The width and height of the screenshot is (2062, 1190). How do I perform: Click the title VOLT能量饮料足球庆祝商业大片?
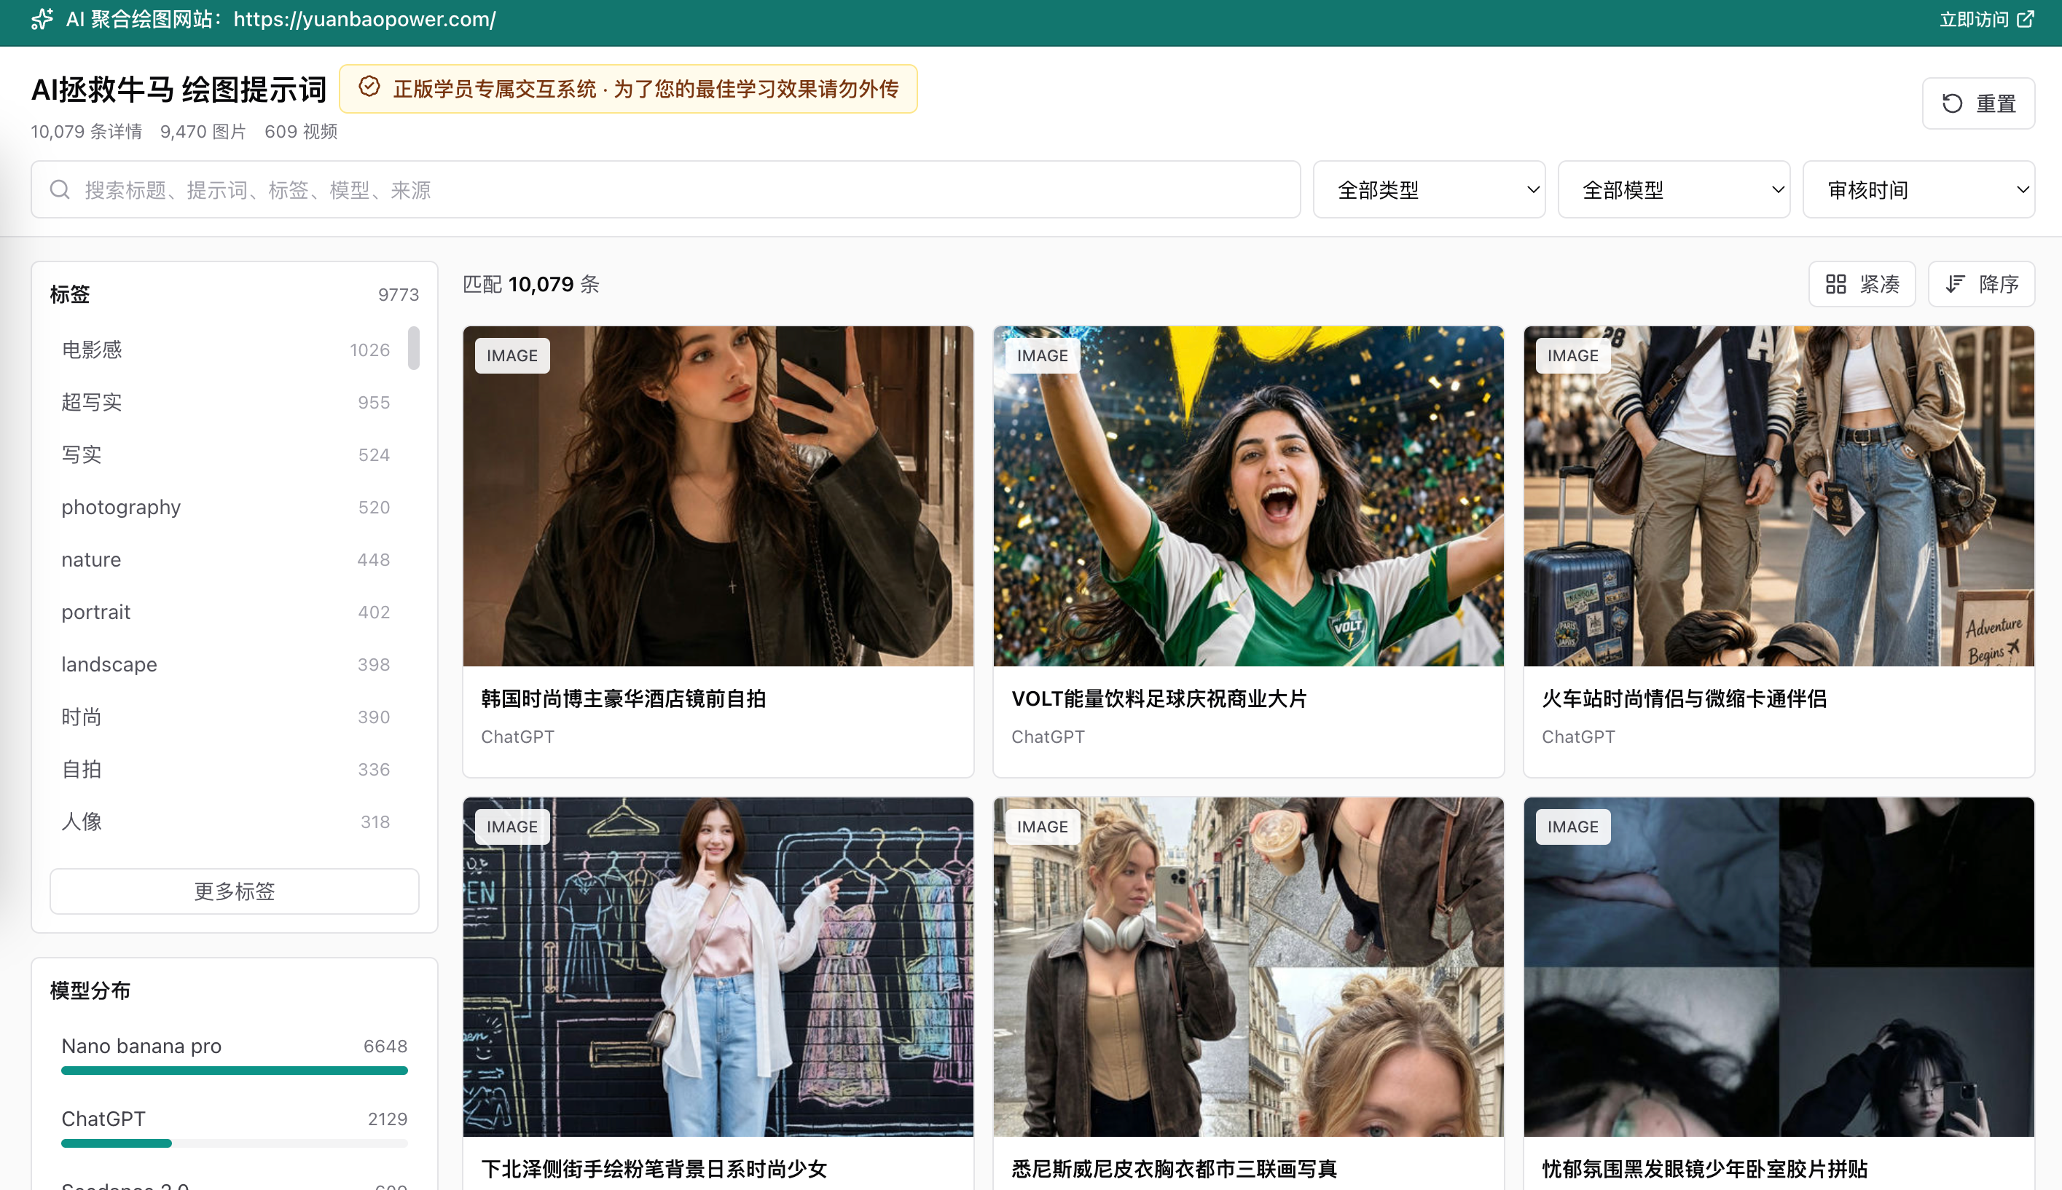pyautogui.click(x=1159, y=699)
